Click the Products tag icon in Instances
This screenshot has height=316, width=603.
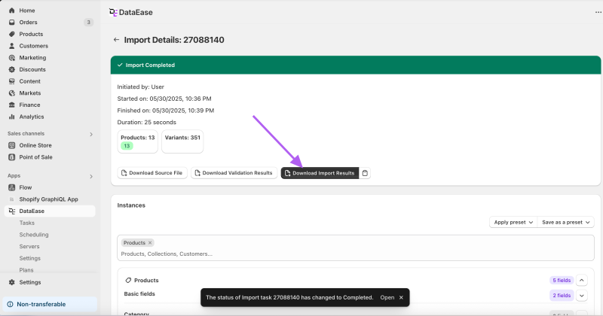pos(128,281)
